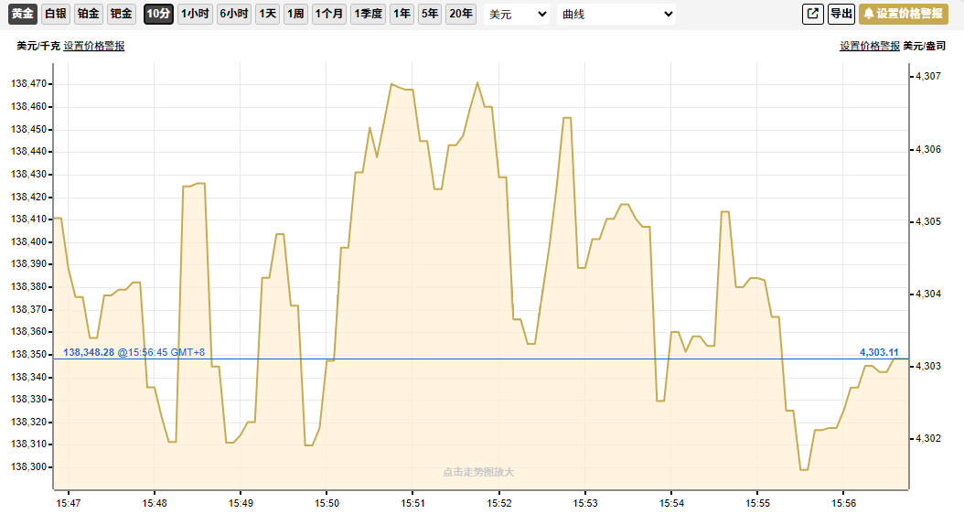Select the 1小时 time range
The width and height of the screenshot is (964, 514).
pyautogui.click(x=195, y=14)
